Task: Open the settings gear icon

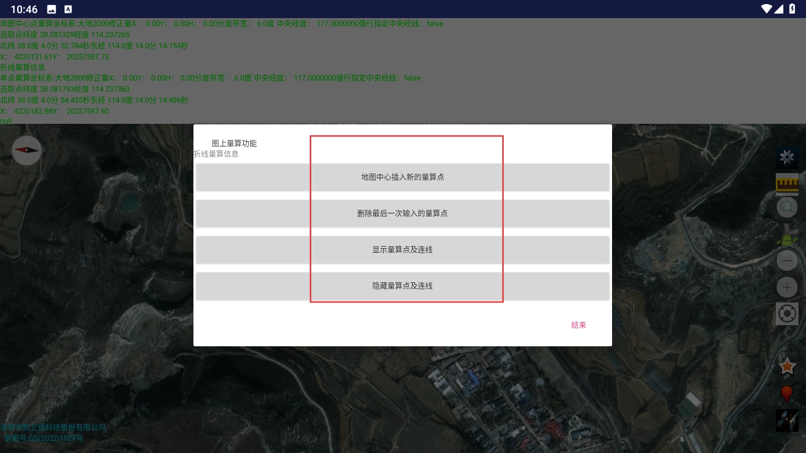Action: pos(787,158)
